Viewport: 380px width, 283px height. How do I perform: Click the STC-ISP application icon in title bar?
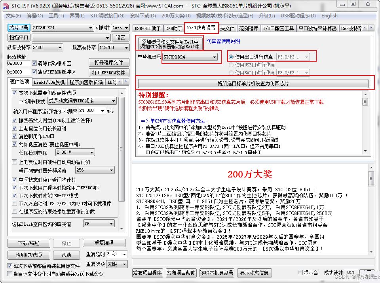[6, 6]
